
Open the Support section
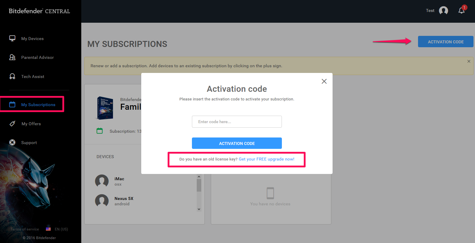tap(29, 143)
